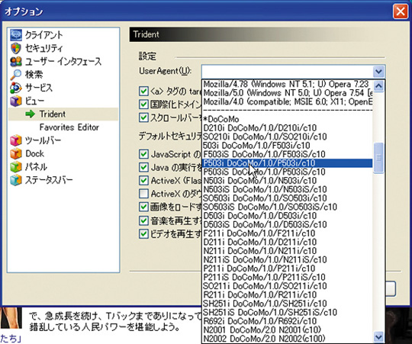Select Mozilla/4.78 Opera 7.23 user agent
Viewport: 412px width, 344px height.
(x=287, y=84)
